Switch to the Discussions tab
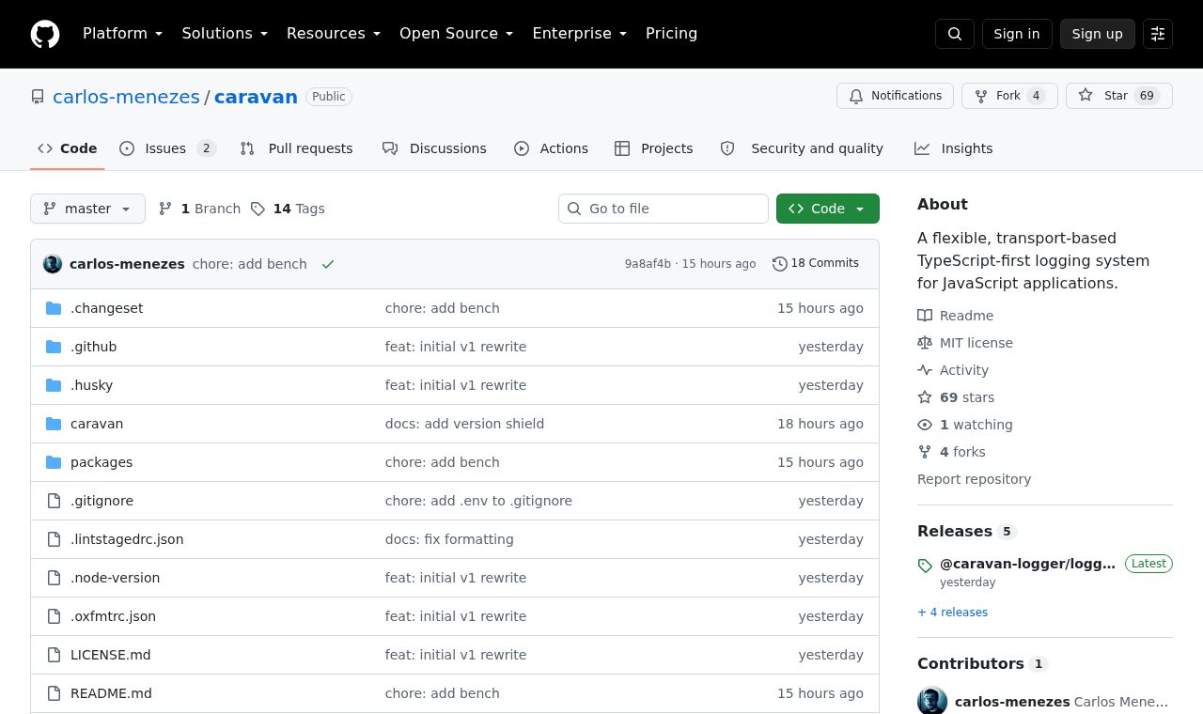Viewport: 1203px width, 714px height. coord(434,148)
